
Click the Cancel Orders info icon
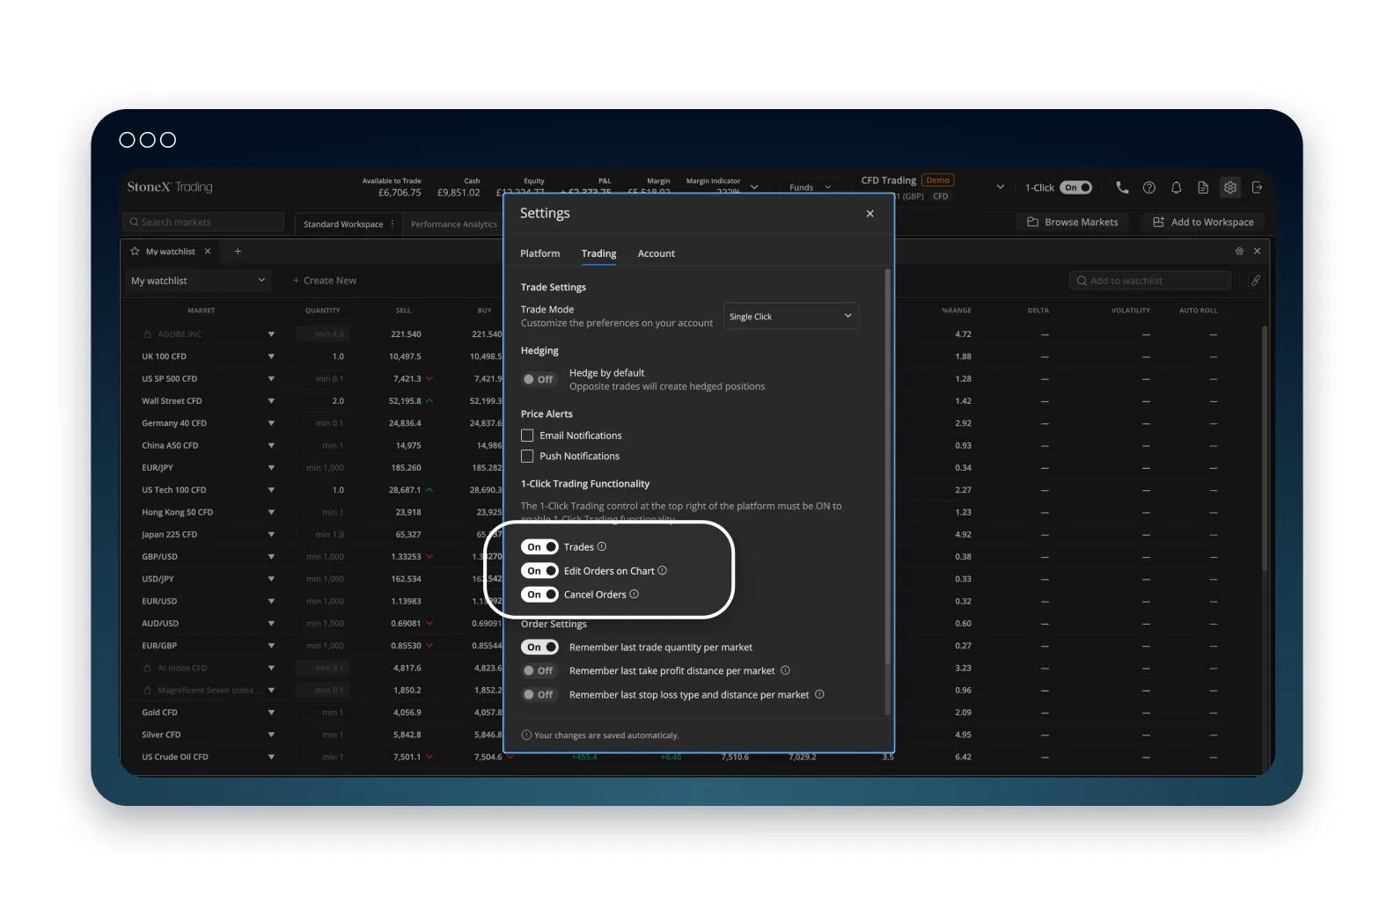tap(635, 595)
